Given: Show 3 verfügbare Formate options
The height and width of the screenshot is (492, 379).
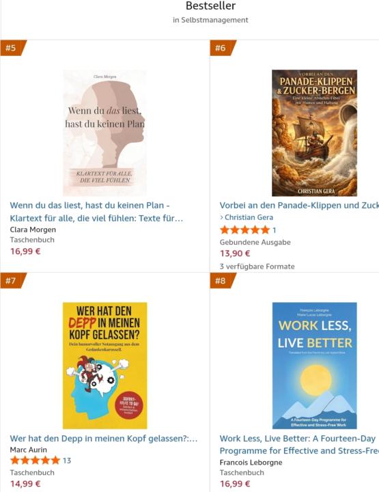Looking at the screenshot, I should coord(257,266).
